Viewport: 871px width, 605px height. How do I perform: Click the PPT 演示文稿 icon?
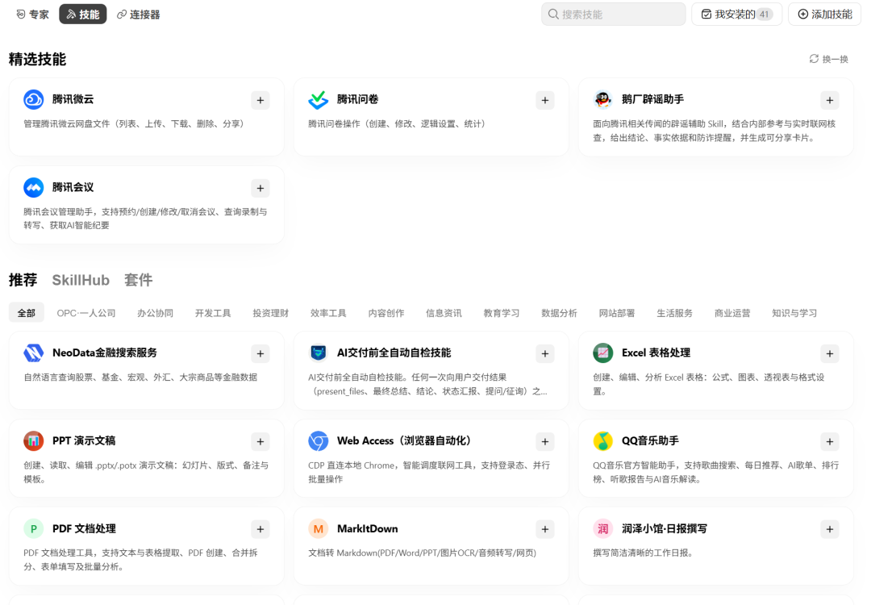pos(33,441)
